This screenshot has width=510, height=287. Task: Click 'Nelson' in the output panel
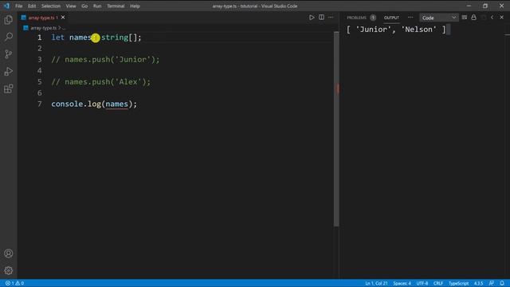pos(418,29)
